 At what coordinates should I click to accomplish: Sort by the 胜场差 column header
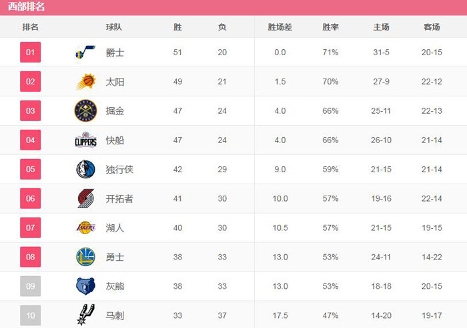280,27
